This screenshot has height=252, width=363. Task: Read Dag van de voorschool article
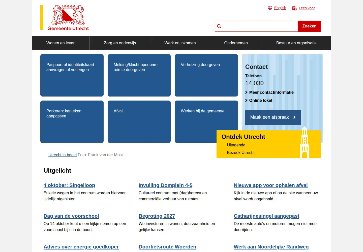point(71,216)
